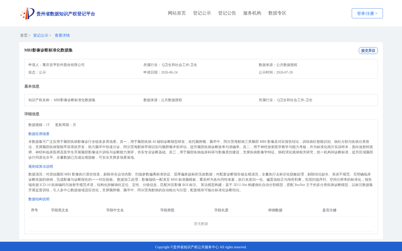Image resolution: width=402 pixels, height=251 pixels.
Task: Click the 数据规模：1T value
Action: pyautogui.click(x=39, y=125)
